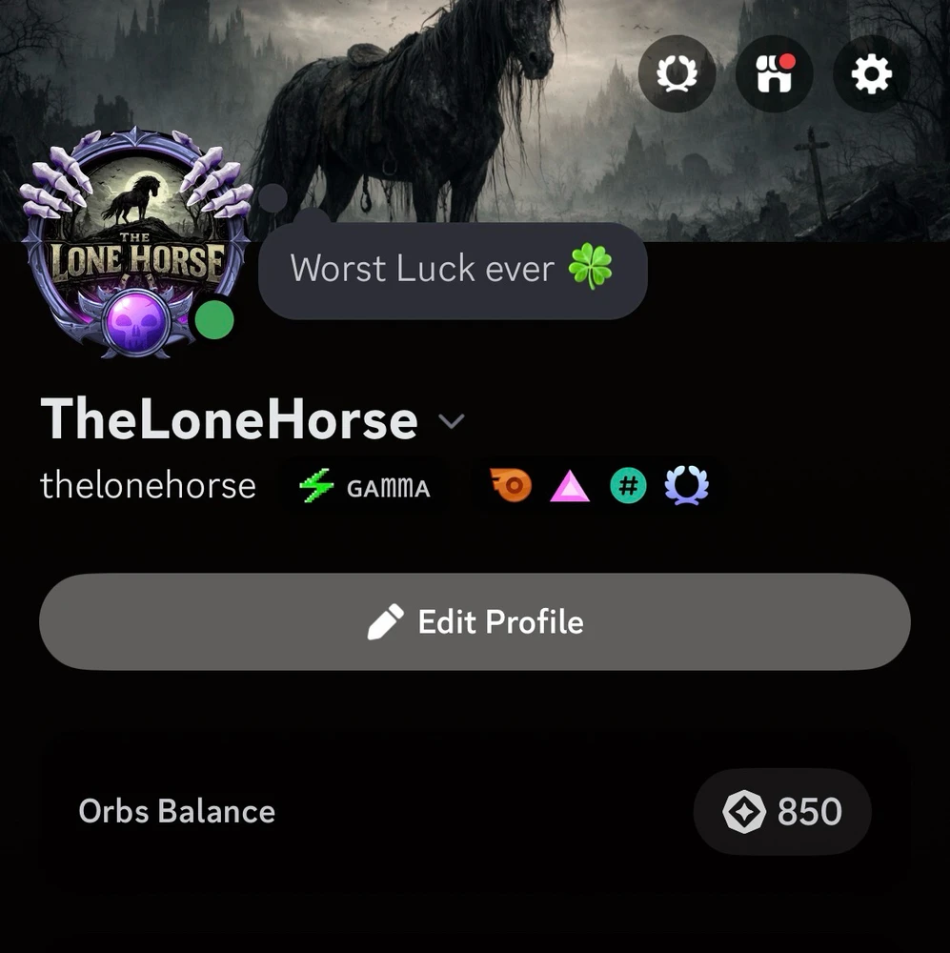Viewport: 950px width, 953px height.
Task: Open settings via the gear icon
Action: click(871, 74)
